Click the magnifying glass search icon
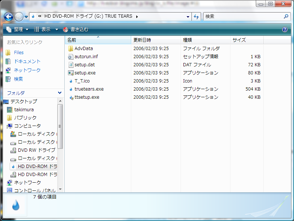Image resolution: width=294 pixels, height=221 pixels. 286,17
